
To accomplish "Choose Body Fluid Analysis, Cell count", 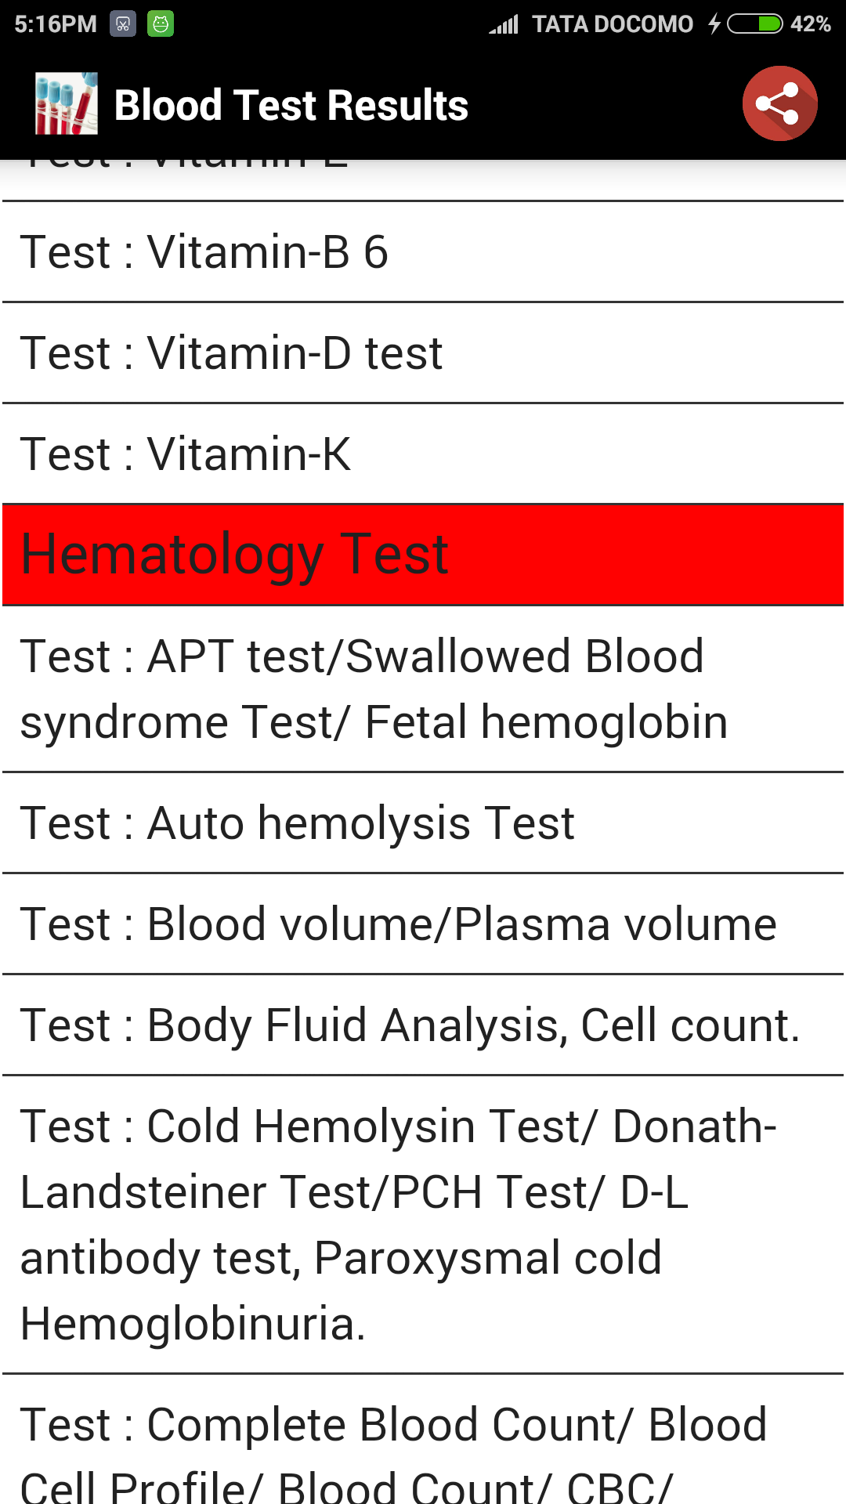I will tap(423, 1025).
